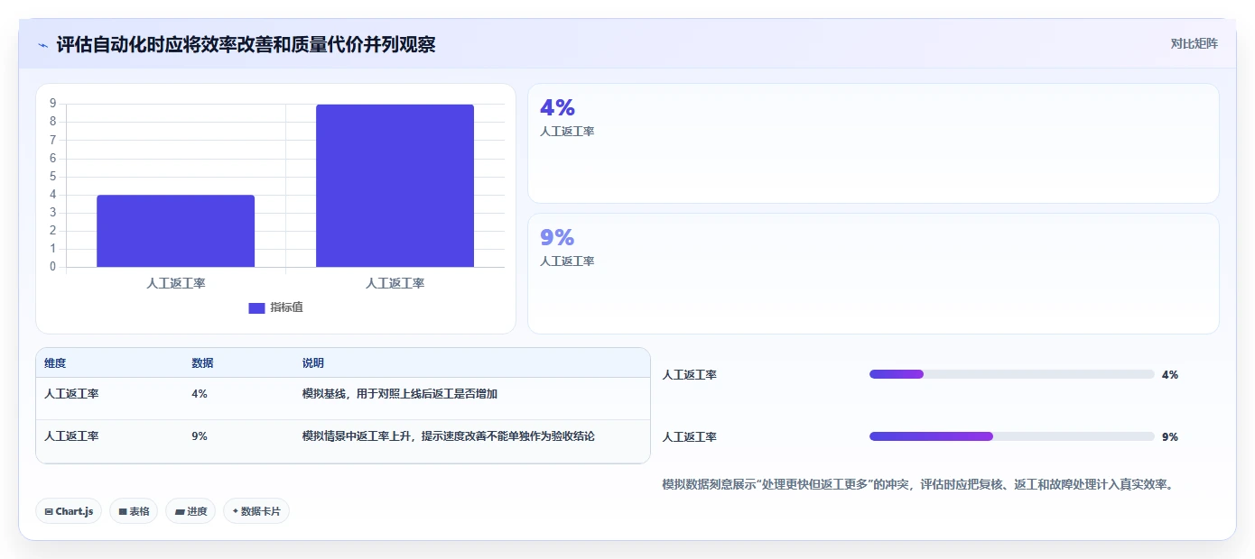Click 人工返工率 caption under the 9% card value
1255x559 pixels.
567,261
